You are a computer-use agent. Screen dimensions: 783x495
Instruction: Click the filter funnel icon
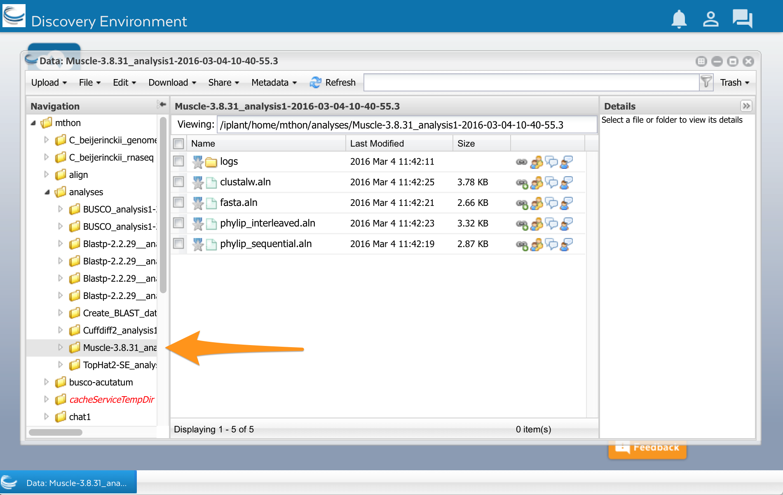tap(706, 82)
